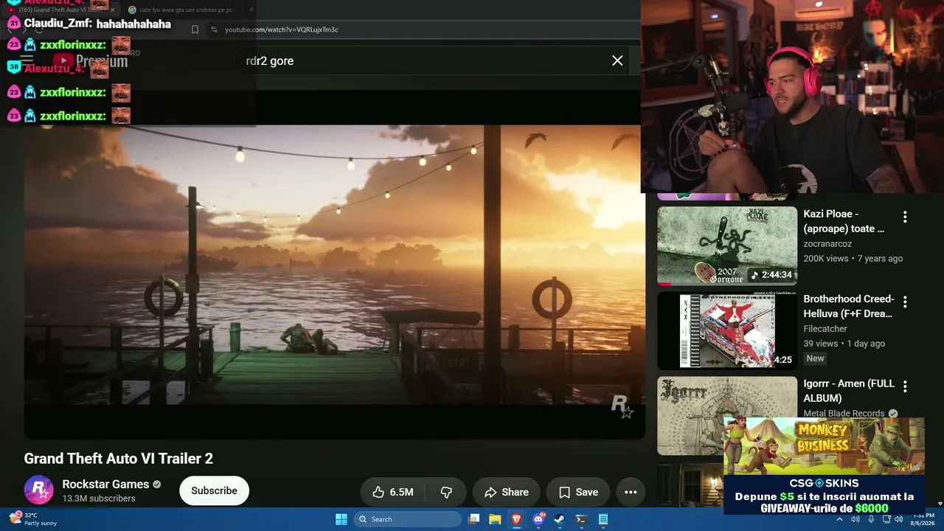Open the 'Kazi Ploae - (aproape) toate' title
The height and width of the screenshot is (531, 944).
(844, 221)
